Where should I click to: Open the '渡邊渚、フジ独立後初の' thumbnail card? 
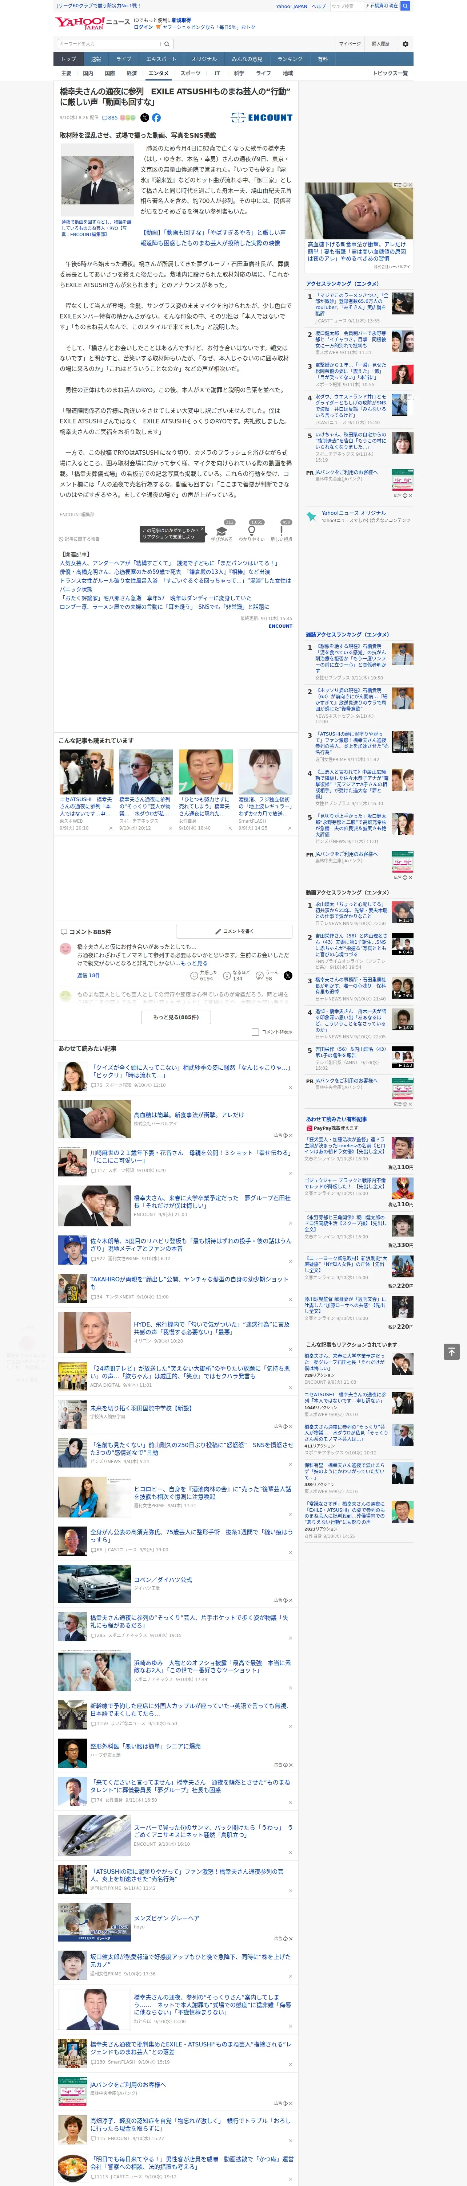(265, 790)
